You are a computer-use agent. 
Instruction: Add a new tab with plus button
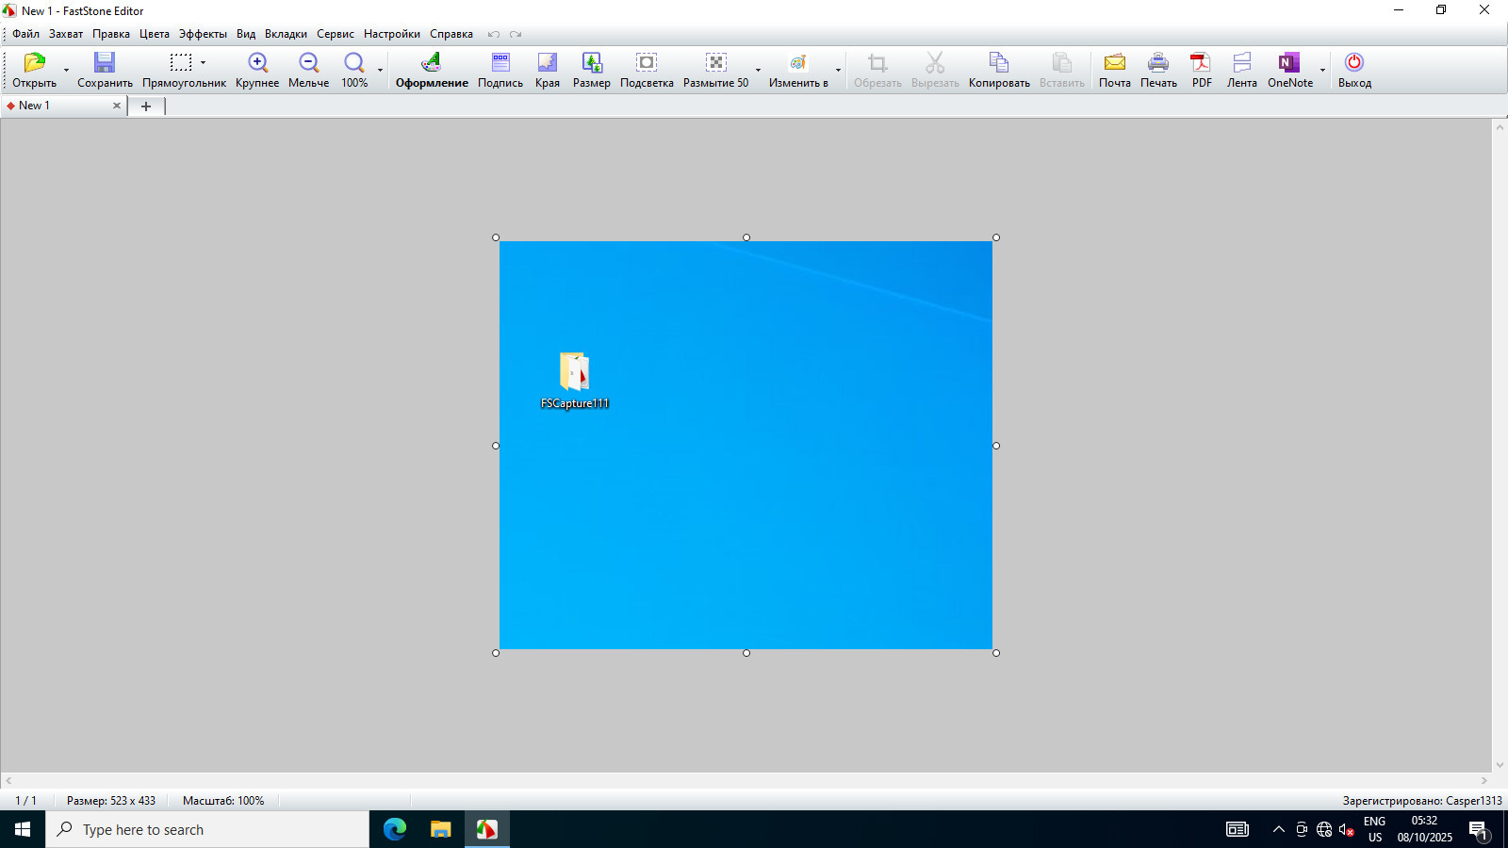coord(146,106)
